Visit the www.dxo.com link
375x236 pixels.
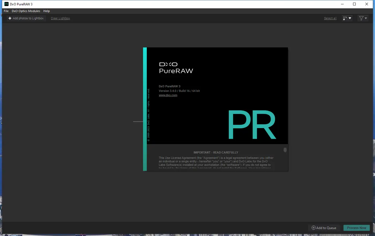coord(168,95)
